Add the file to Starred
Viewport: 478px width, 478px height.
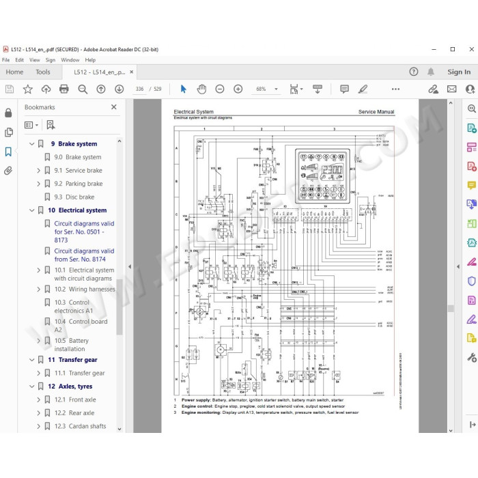point(28,89)
